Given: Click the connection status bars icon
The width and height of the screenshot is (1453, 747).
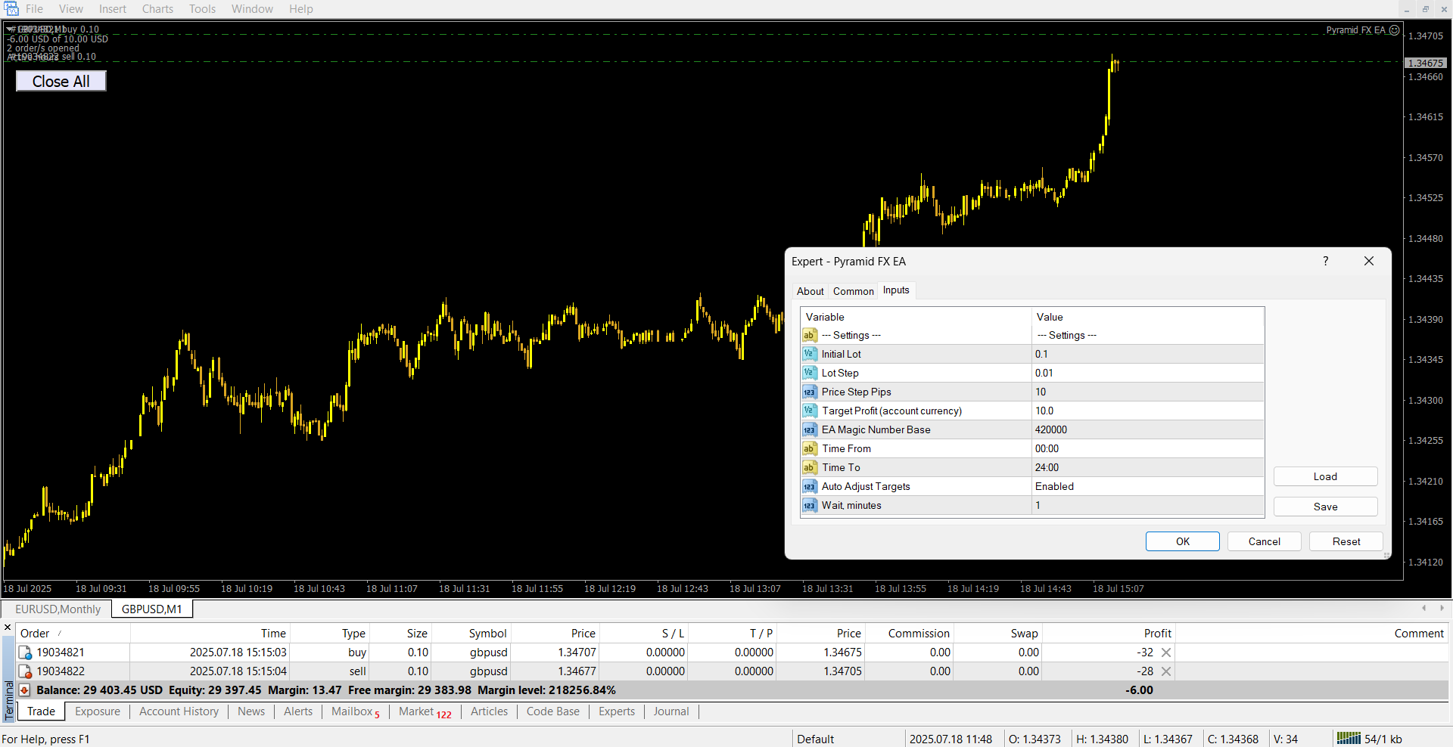Looking at the screenshot, I should click(1349, 738).
